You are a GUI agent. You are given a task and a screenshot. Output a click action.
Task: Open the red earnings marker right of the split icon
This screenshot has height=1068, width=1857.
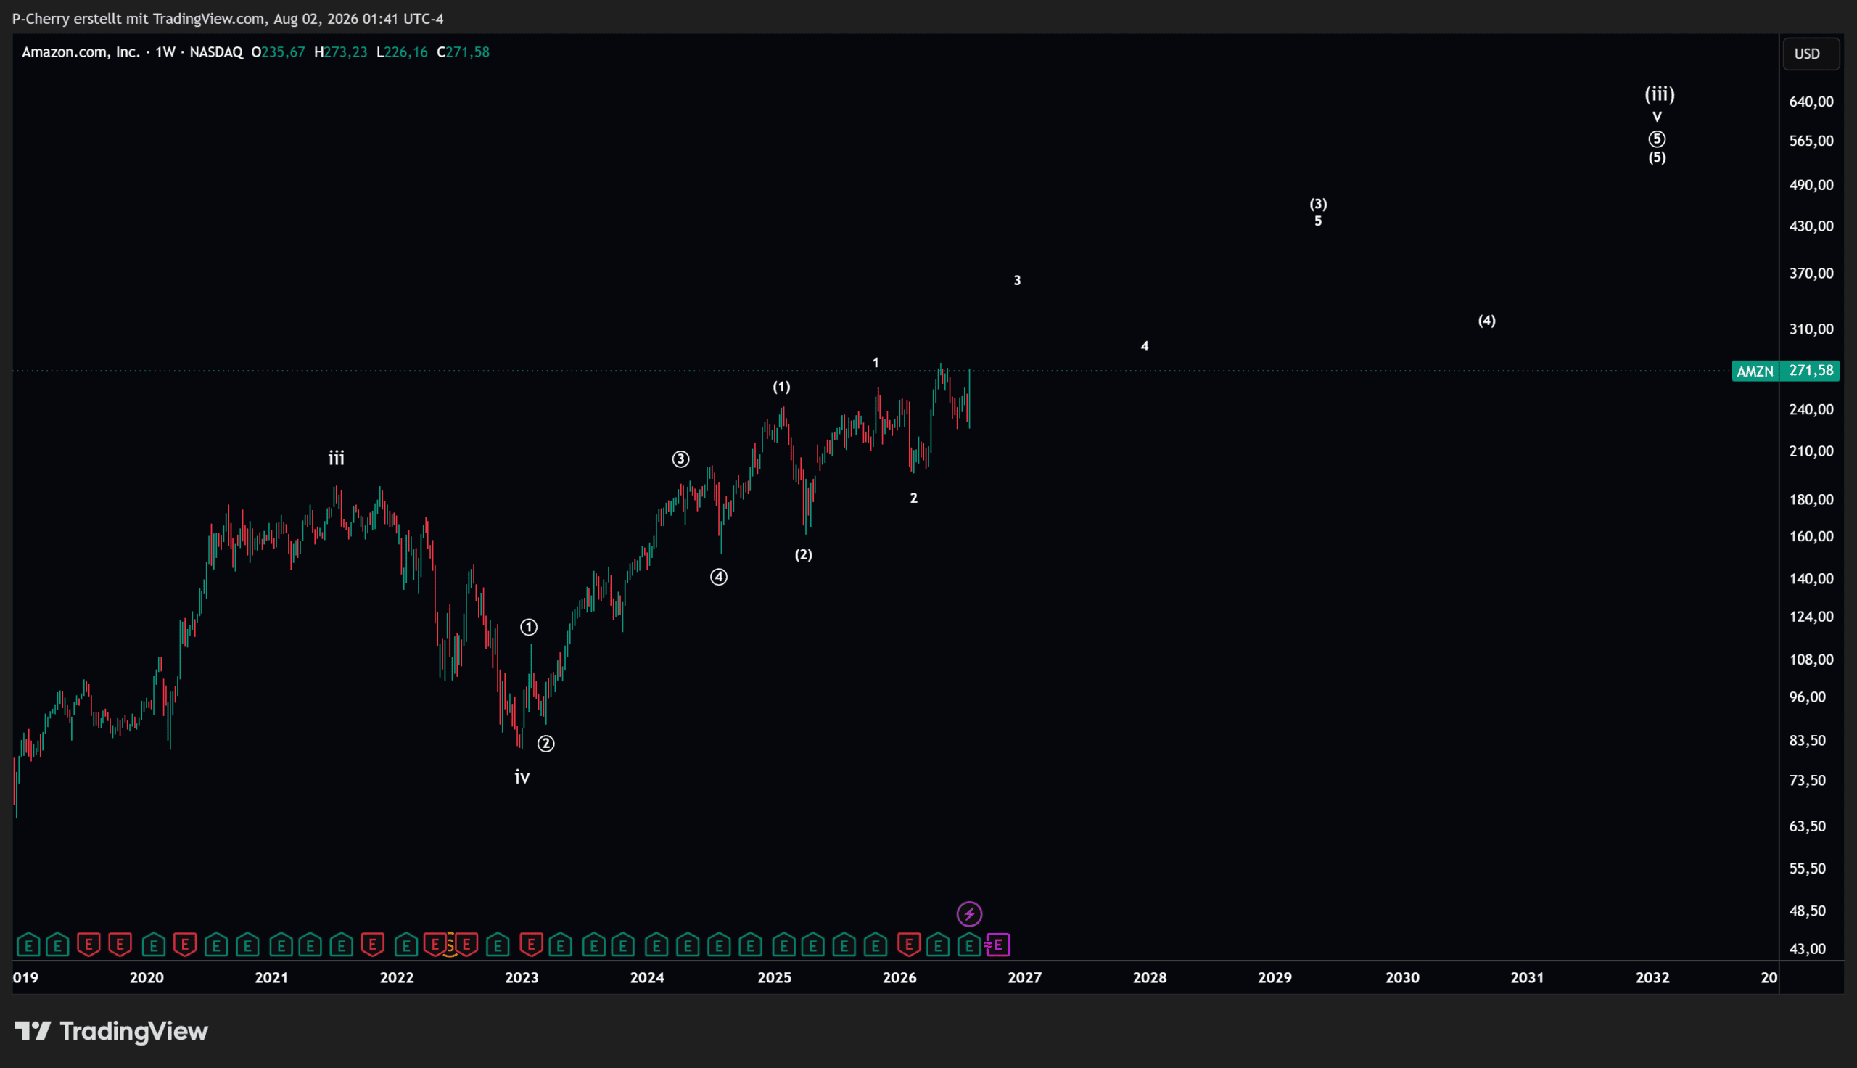(x=467, y=945)
